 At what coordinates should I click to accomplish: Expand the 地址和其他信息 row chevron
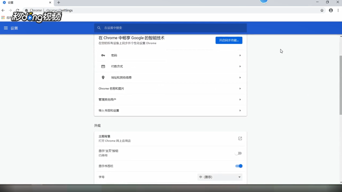pos(240,77)
